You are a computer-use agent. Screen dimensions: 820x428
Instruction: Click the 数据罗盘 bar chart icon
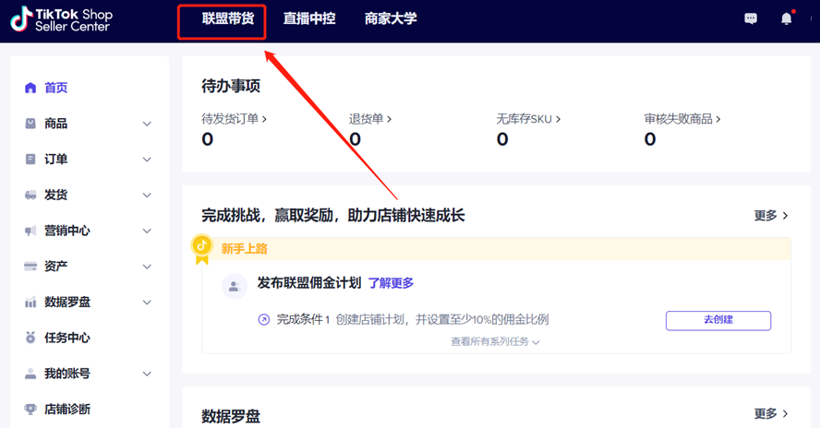point(30,302)
